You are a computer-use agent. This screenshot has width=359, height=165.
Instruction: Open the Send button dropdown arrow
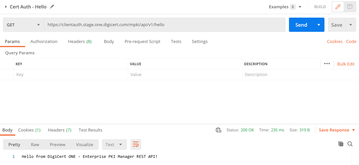[319, 25]
